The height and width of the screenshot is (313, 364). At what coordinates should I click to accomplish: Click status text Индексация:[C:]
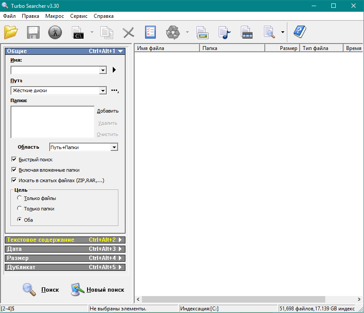tap(199, 309)
